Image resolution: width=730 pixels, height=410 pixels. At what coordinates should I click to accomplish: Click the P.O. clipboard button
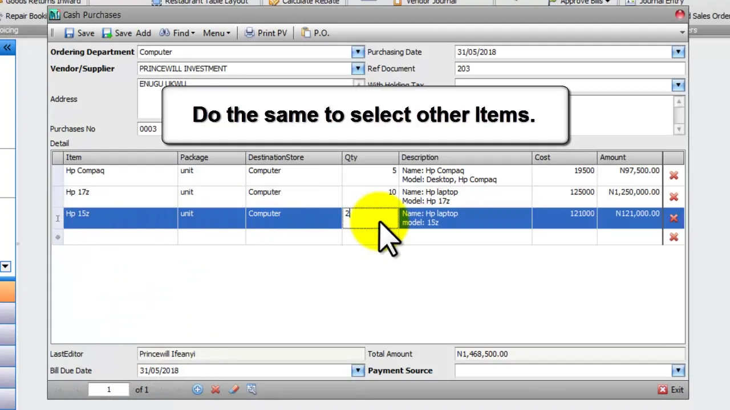[x=315, y=33]
